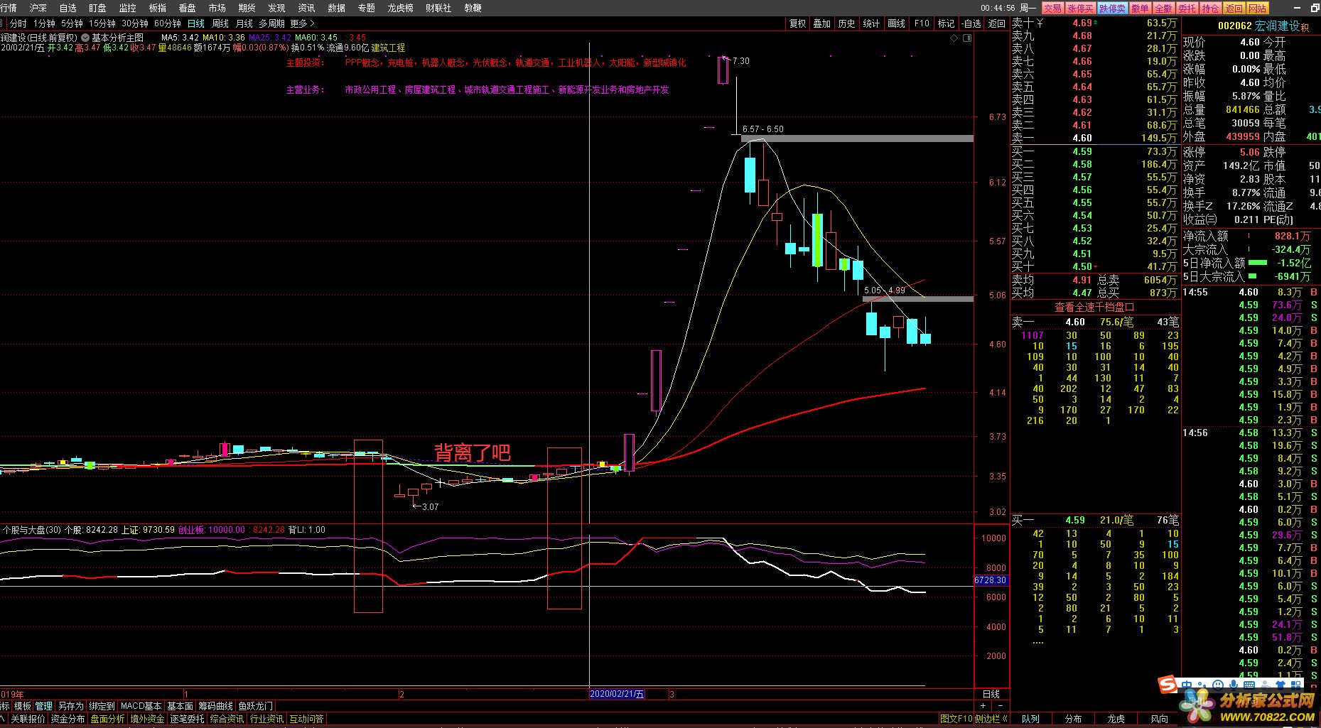Screen dimensions: 1321x728
Task: Expand the 更多 period options
Action: coord(302,23)
